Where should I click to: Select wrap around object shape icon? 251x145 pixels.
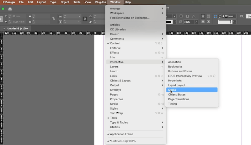[203, 22]
